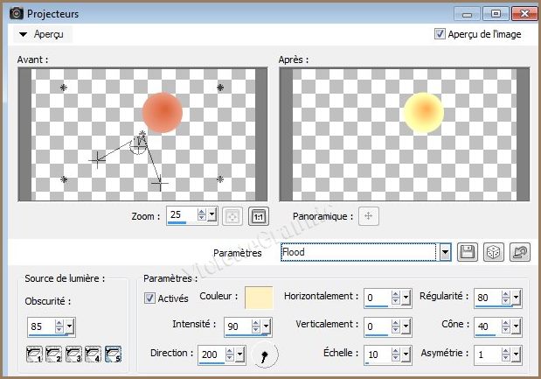Select light source number 3
Image resolution: width=541 pixels, height=379 pixels.
coord(73,355)
